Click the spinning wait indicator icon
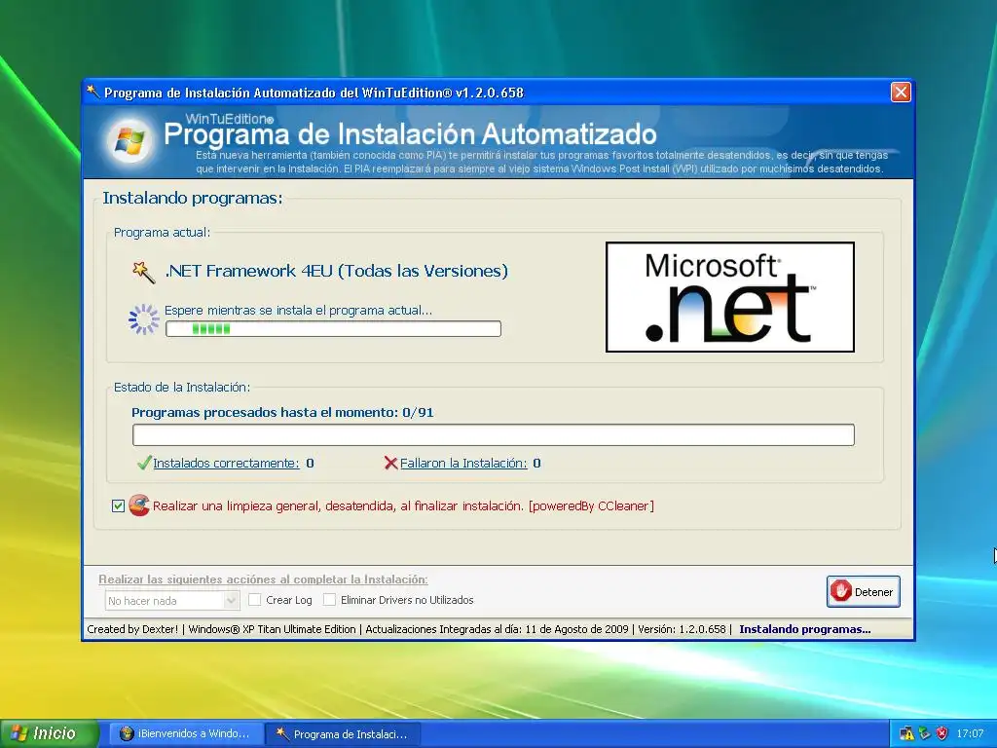The height and width of the screenshot is (748, 997). click(144, 319)
